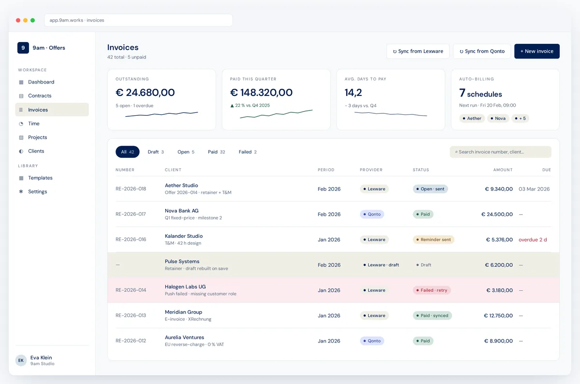Image resolution: width=580 pixels, height=384 pixels.
Task: Open the Avg. days to pay card
Action: (x=391, y=99)
